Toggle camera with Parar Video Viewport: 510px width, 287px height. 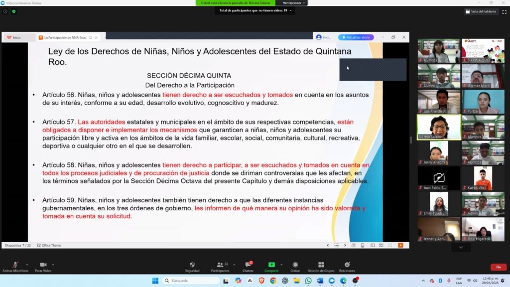(x=43, y=267)
